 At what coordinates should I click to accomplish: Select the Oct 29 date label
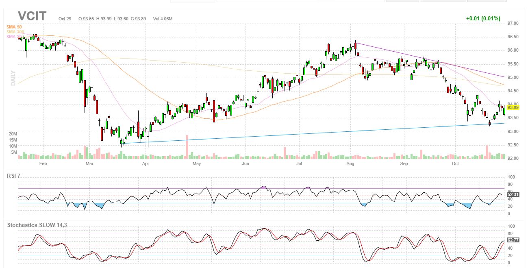pos(65,19)
